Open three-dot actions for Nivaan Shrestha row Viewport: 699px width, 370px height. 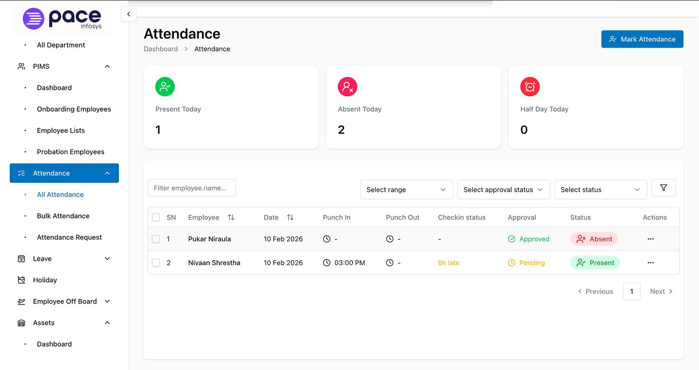point(650,263)
